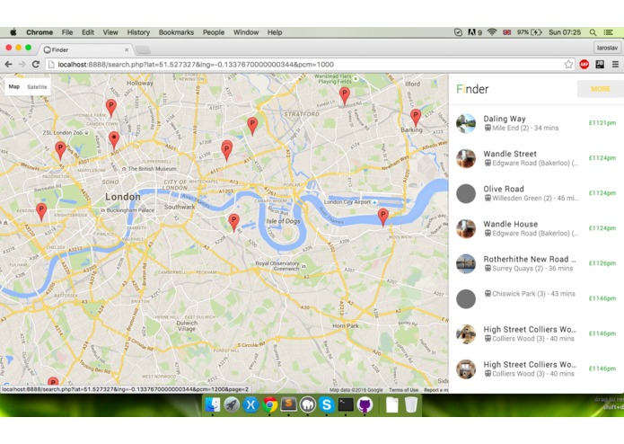
Task: Click the Finder logo heading
Action: [472, 89]
